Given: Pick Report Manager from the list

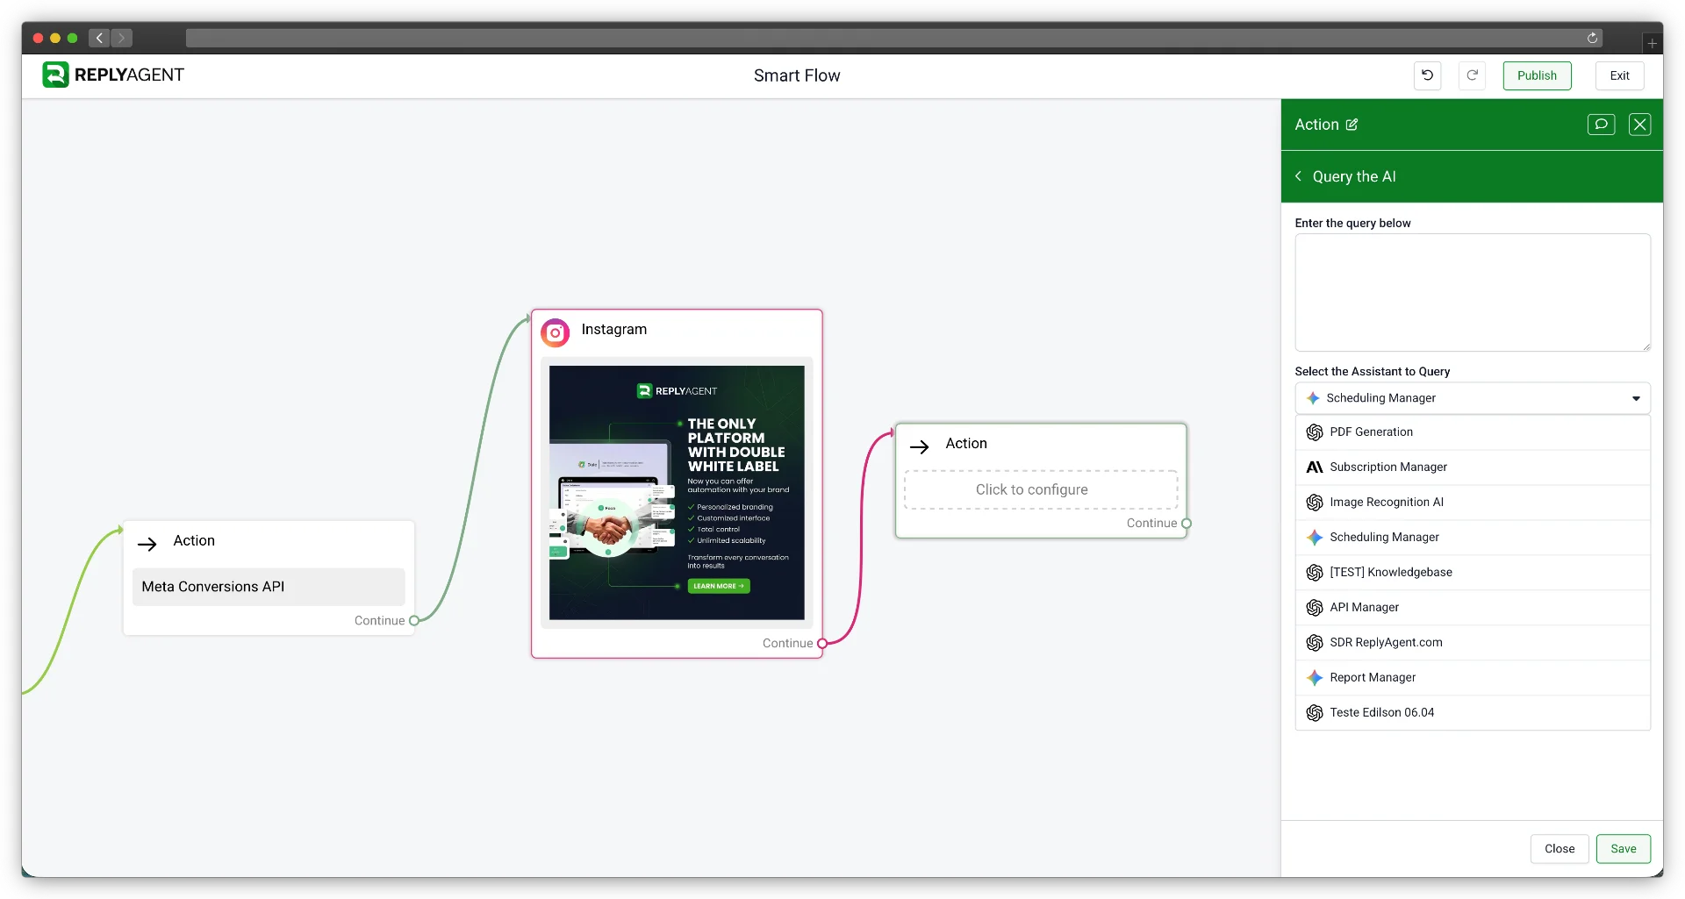Looking at the screenshot, I should click(x=1473, y=678).
